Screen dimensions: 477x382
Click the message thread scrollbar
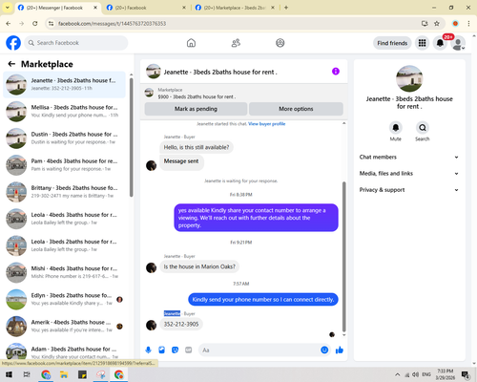point(343,257)
